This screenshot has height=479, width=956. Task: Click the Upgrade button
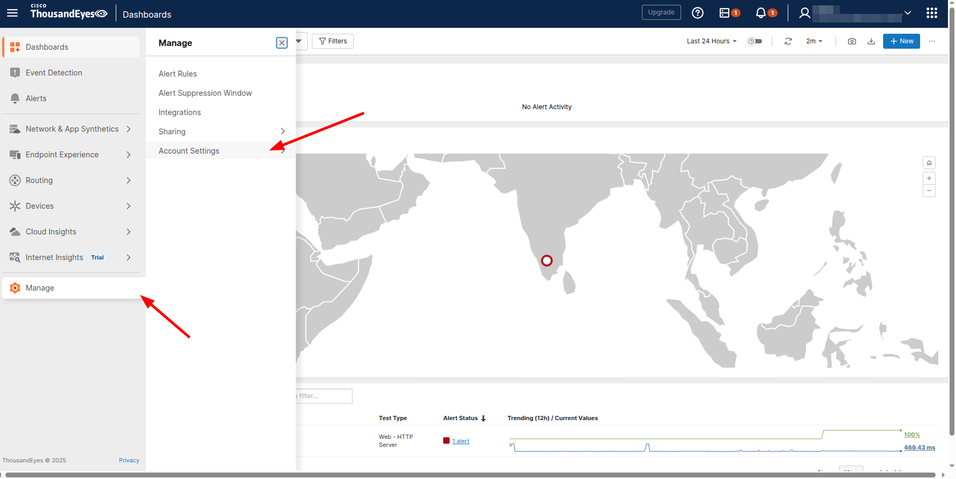(661, 12)
